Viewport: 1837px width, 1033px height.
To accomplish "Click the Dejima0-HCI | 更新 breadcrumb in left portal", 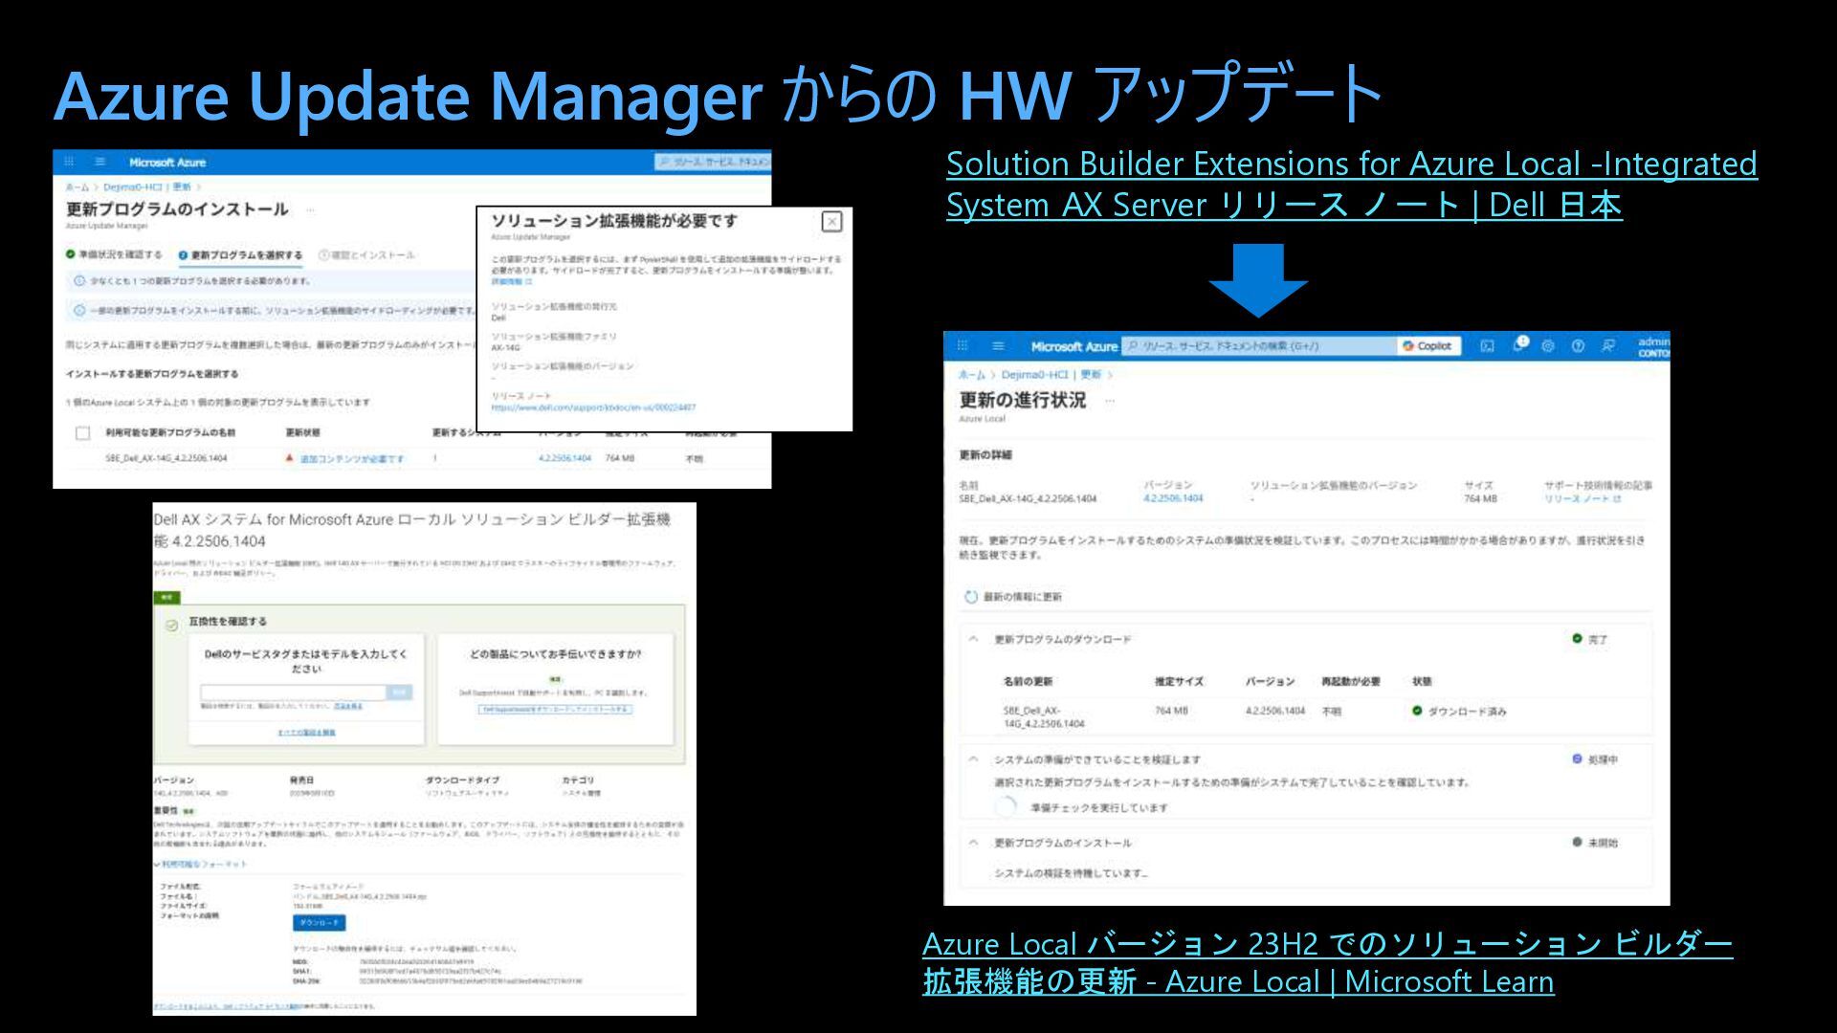I will pos(147,187).
